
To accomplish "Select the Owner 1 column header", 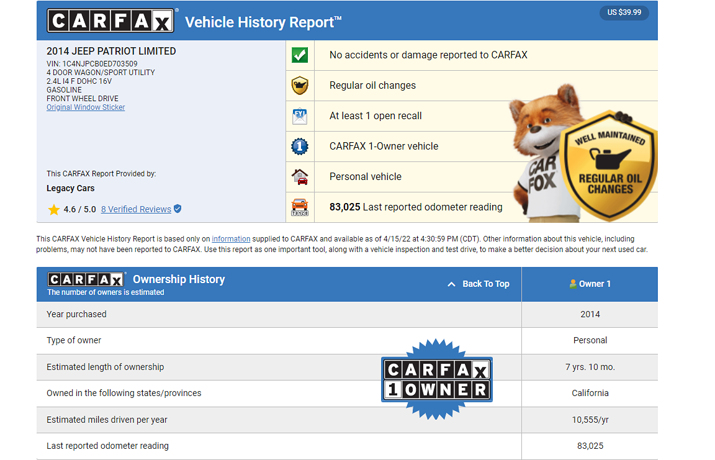I will 590,284.
